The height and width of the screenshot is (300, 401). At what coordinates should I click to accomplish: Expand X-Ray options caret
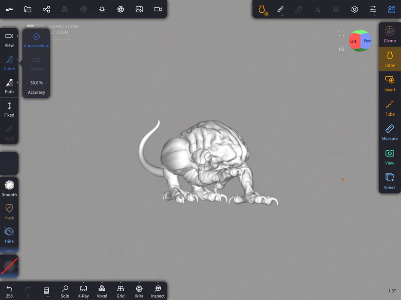pos(83,282)
